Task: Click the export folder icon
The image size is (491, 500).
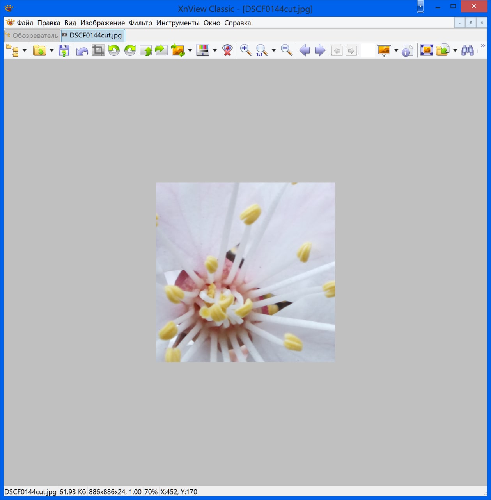Action: [x=443, y=50]
